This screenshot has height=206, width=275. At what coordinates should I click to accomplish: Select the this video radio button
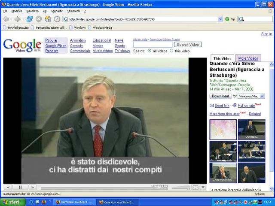pyautogui.click(x=171, y=51)
